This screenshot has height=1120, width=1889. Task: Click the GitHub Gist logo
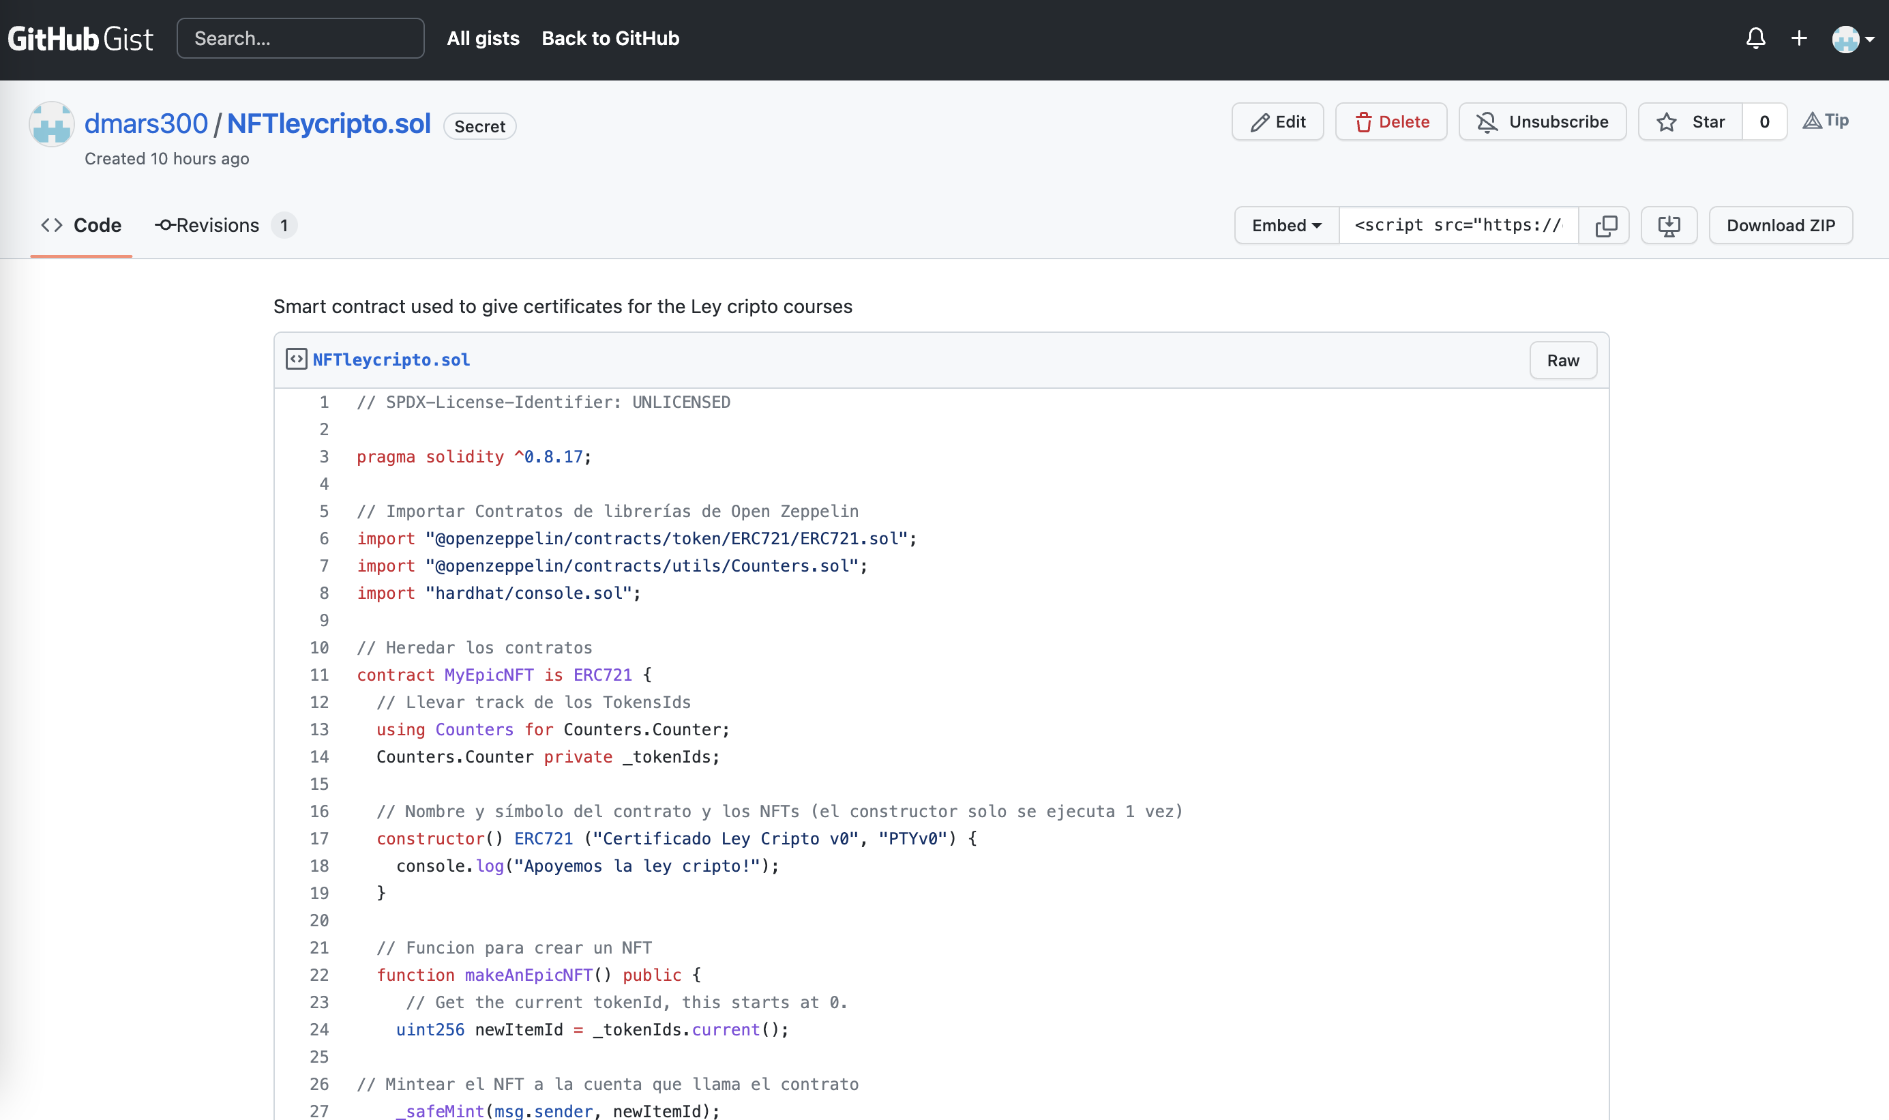coord(80,38)
